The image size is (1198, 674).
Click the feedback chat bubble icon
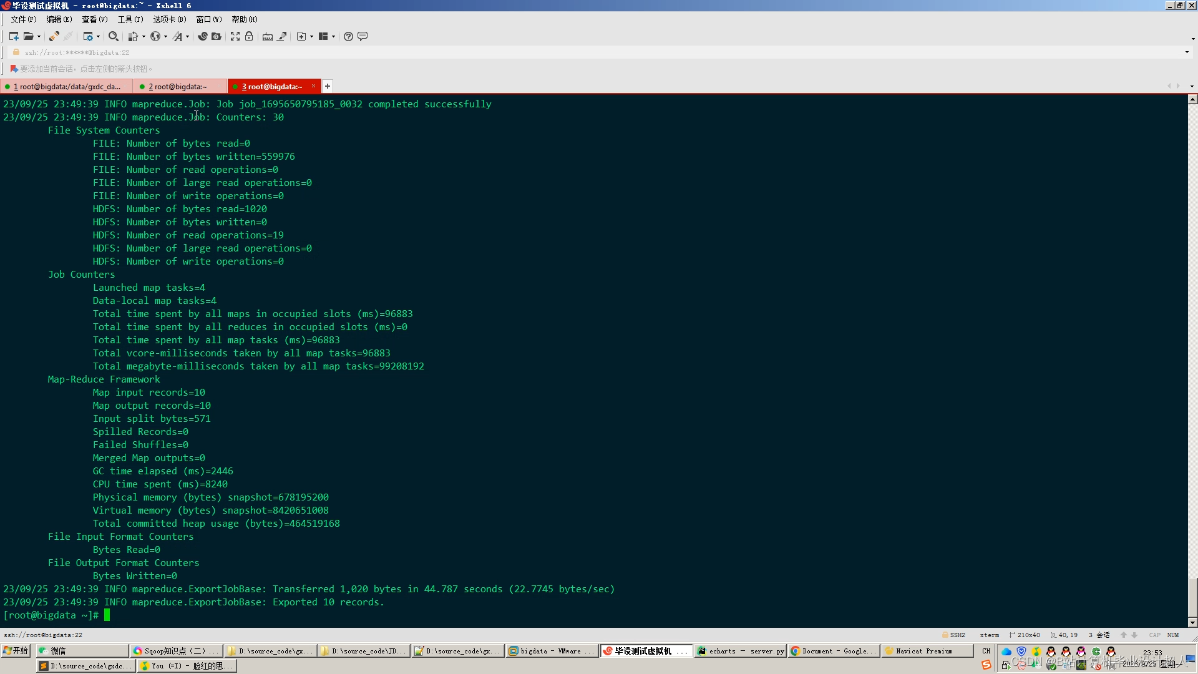(x=363, y=36)
